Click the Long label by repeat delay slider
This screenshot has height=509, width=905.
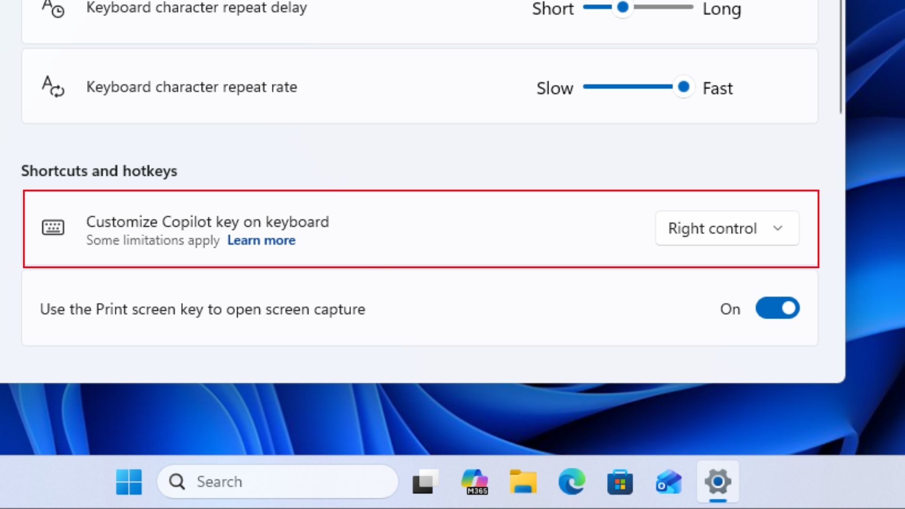pos(722,9)
